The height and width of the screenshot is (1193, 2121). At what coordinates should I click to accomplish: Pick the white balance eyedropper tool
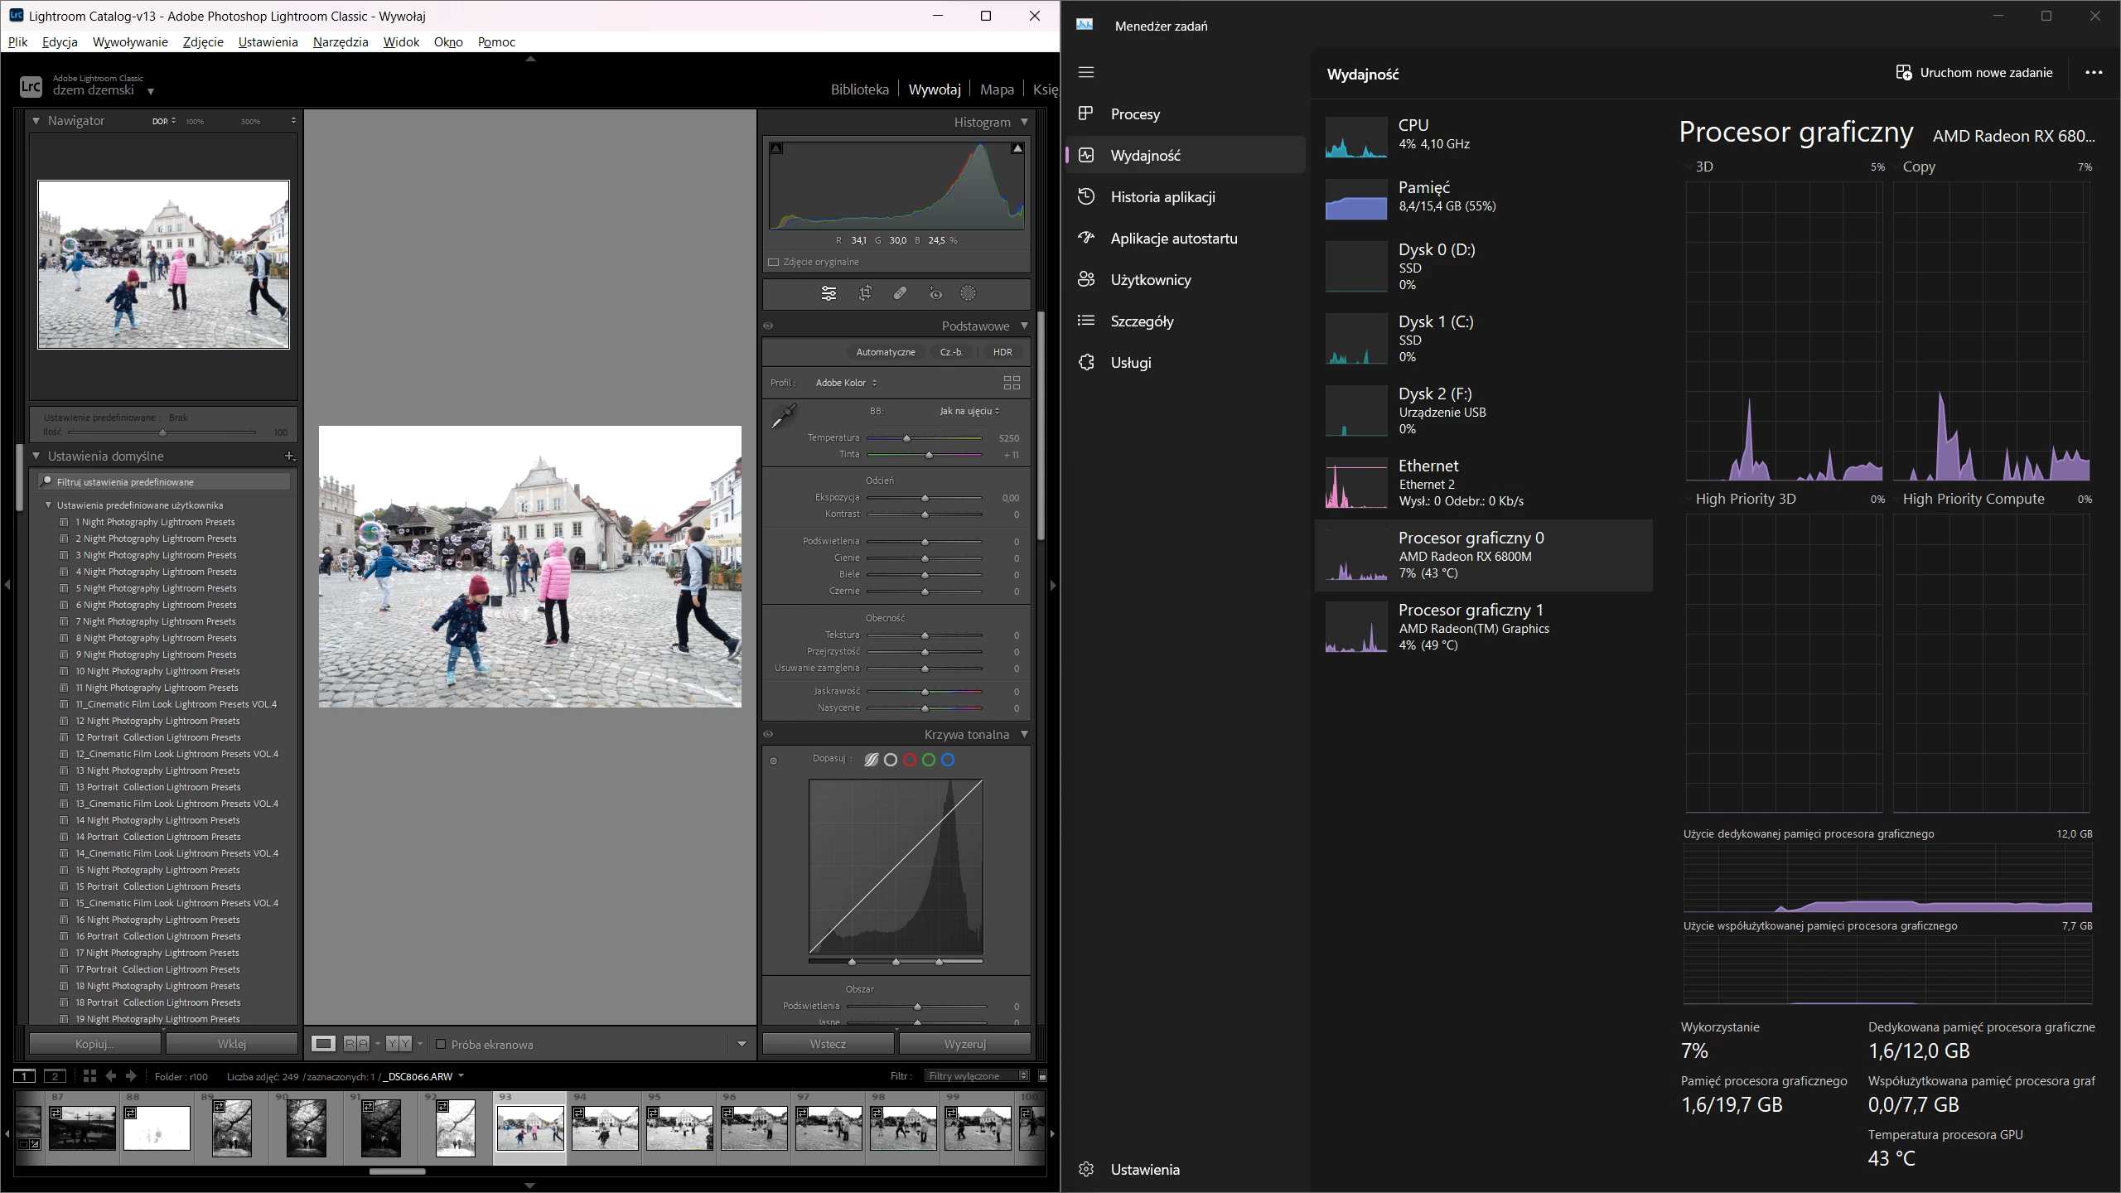point(783,416)
